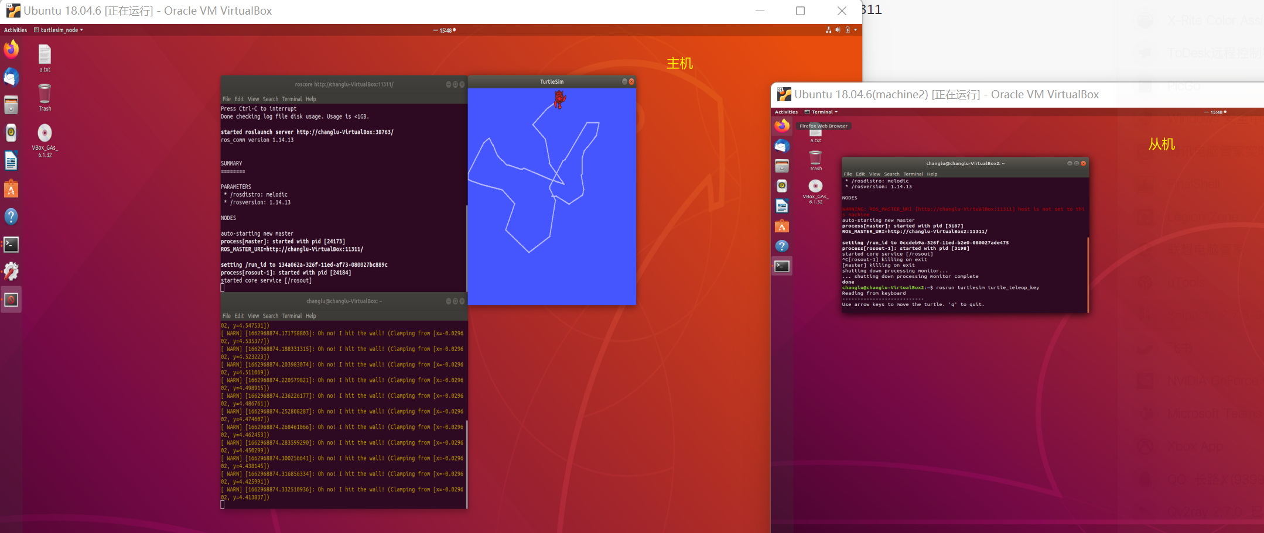Open File menu in roscore terminal
Image resolution: width=1264 pixels, height=533 pixels.
[227, 99]
